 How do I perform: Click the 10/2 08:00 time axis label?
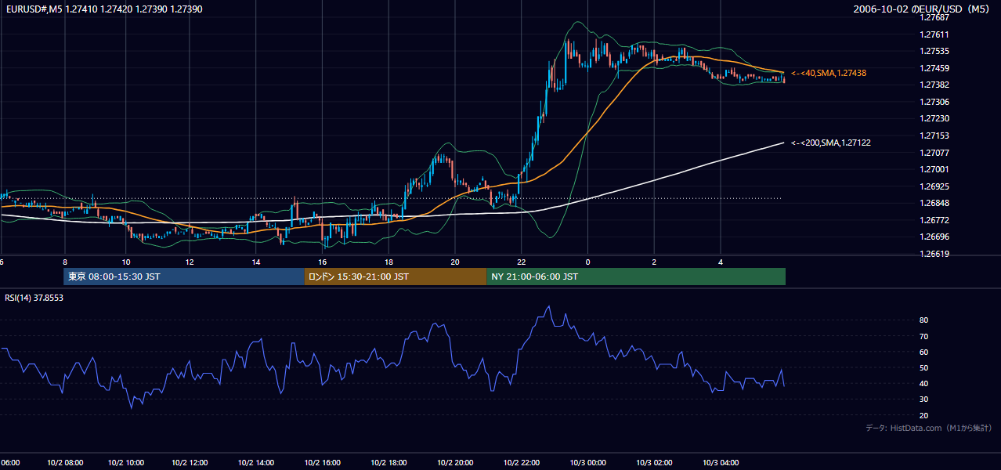[x=65, y=463]
